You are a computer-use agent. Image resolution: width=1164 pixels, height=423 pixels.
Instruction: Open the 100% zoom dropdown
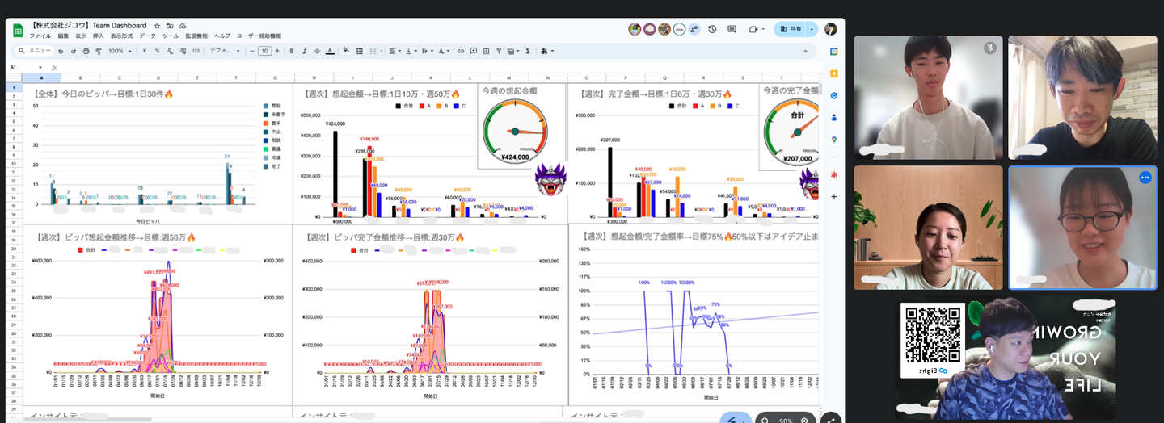pyautogui.click(x=120, y=51)
